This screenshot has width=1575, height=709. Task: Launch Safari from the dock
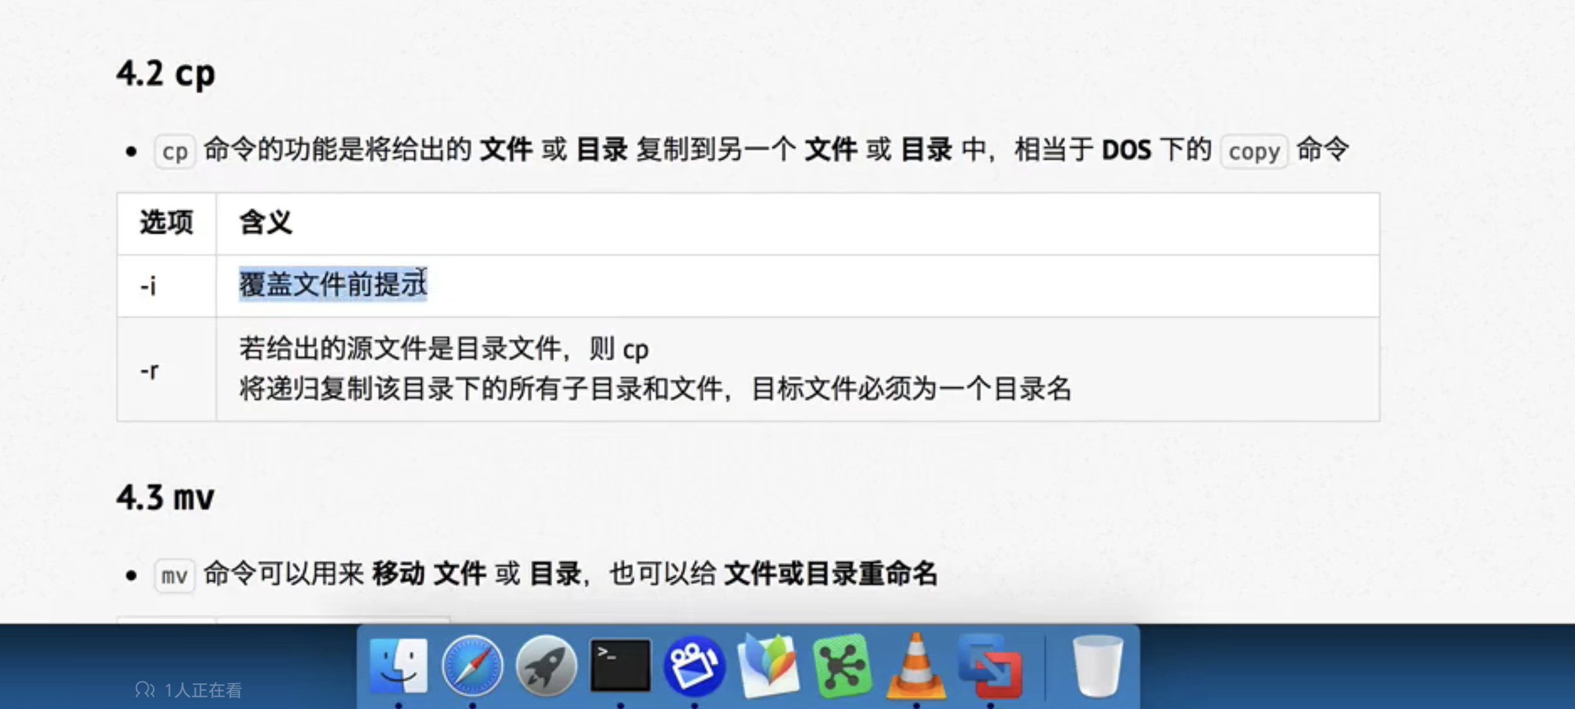(x=472, y=666)
